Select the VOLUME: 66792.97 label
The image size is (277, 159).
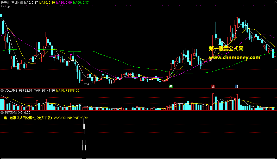(18, 91)
